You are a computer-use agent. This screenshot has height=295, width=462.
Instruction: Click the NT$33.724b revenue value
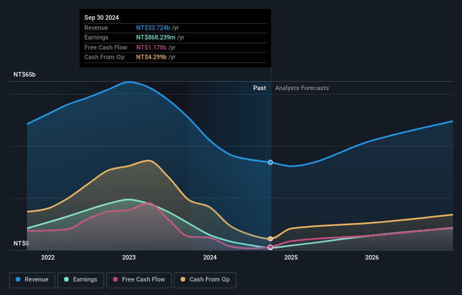153,28
